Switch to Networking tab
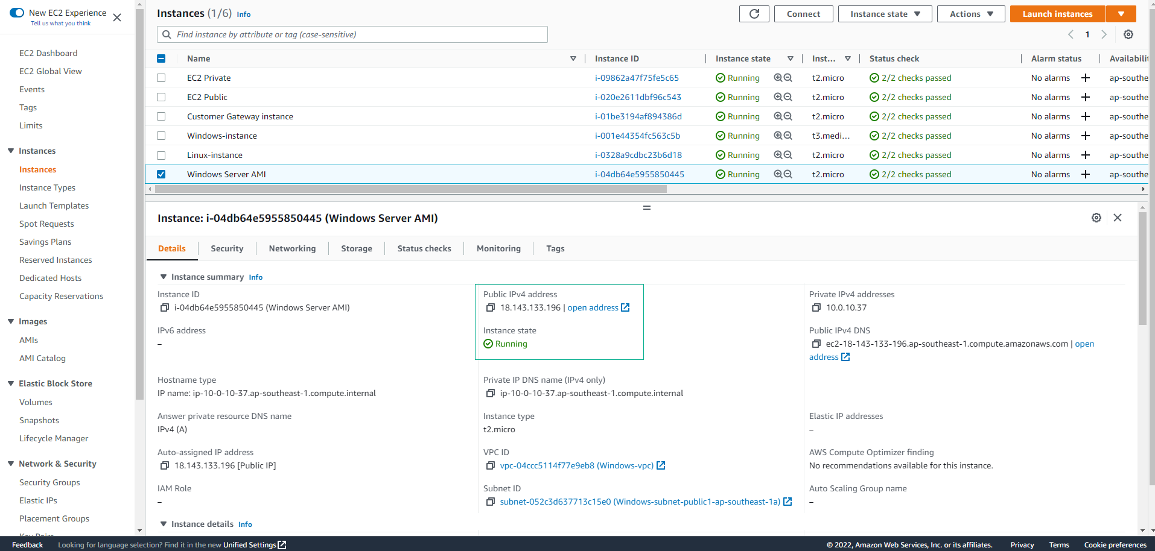 (x=292, y=248)
